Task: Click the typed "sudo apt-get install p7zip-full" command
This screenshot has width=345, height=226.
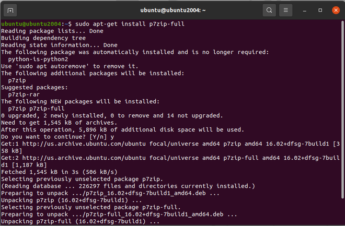Action: [130, 24]
